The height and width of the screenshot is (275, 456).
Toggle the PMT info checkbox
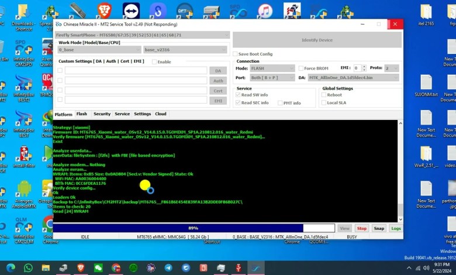click(280, 103)
